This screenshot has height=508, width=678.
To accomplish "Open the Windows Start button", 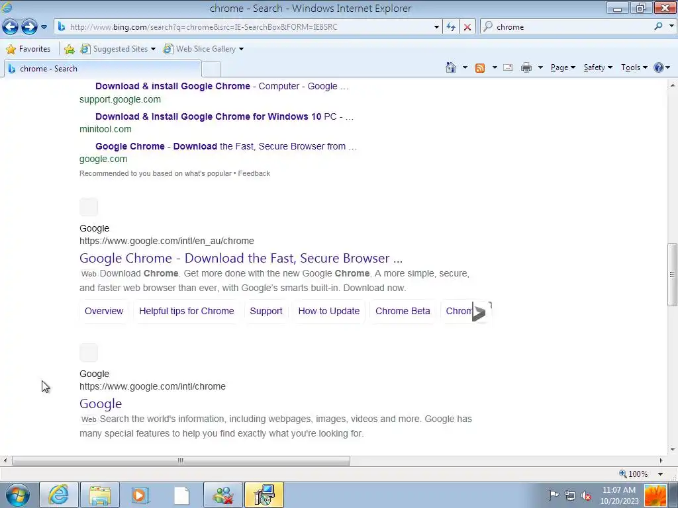I will [x=17, y=495].
